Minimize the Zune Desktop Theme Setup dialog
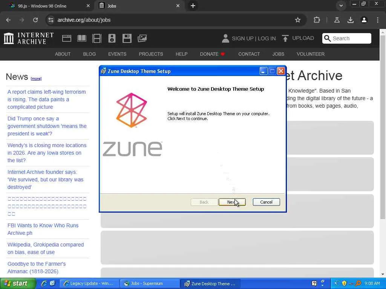This screenshot has width=386, height=289. [263, 71]
